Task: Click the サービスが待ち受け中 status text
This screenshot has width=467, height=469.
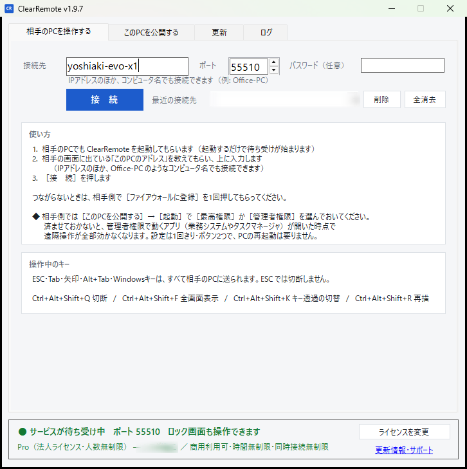Action: click(x=68, y=432)
